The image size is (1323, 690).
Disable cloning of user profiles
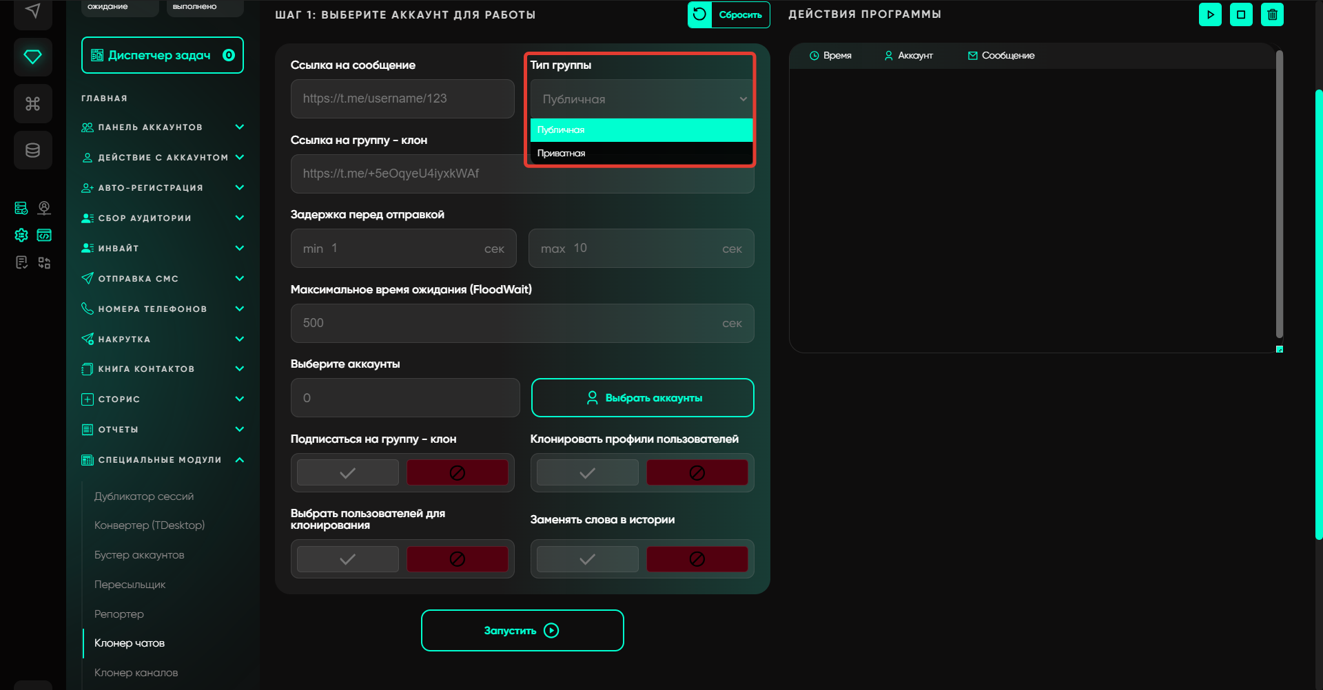point(697,473)
